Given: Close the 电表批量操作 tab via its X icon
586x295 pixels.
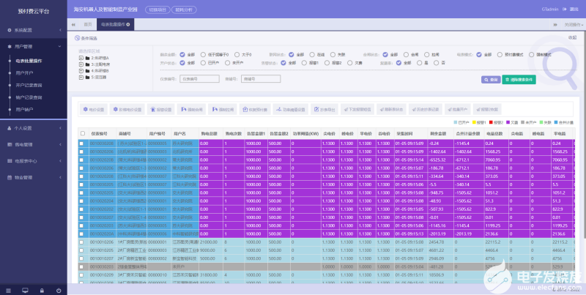Looking at the screenshot, I should 129,24.
